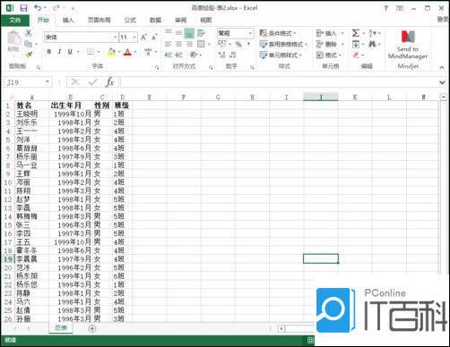Toggle Center horizontal alignment

[x=178, y=44]
